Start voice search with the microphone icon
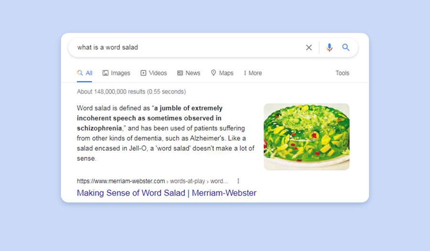 pos(329,47)
